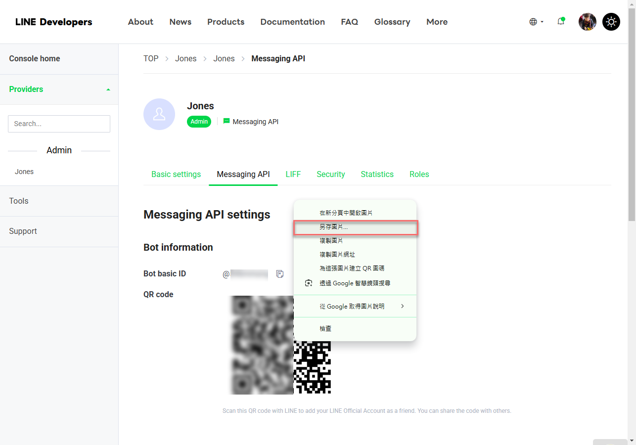The image size is (636, 445).
Task: Select Jones provider in sidebar
Action: tap(24, 172)
